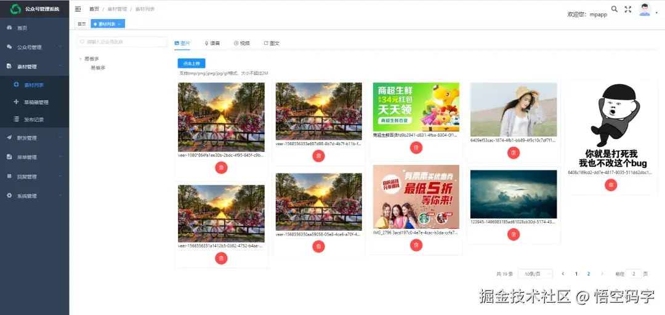
Task: Toggle fullscreen with the expand arrows icon
Action: (628, 9)
